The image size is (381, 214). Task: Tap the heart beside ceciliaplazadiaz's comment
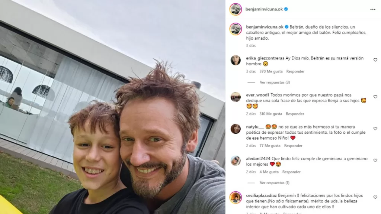point(375,197)
